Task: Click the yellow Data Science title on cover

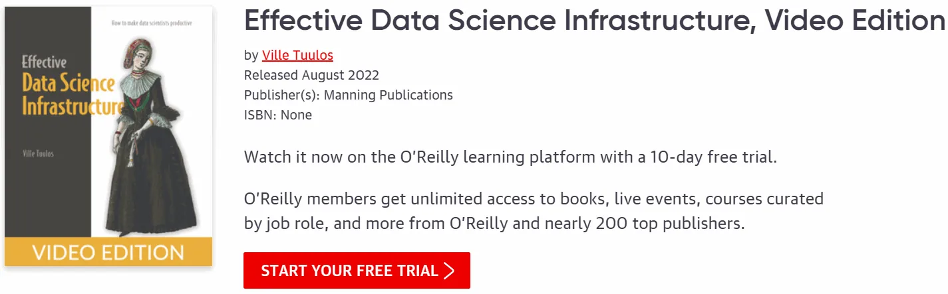Action: [69, 84]
